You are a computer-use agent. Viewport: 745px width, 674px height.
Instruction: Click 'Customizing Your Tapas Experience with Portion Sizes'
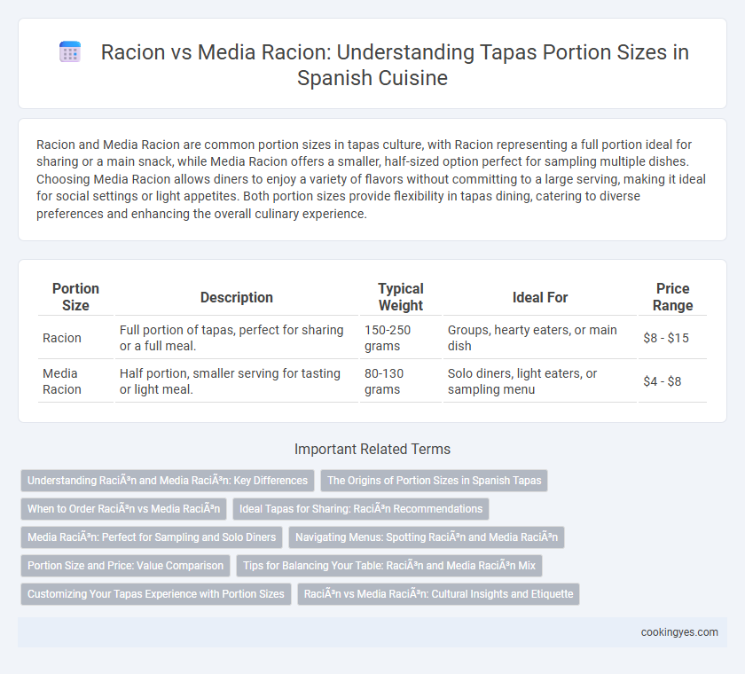(156, 593)
